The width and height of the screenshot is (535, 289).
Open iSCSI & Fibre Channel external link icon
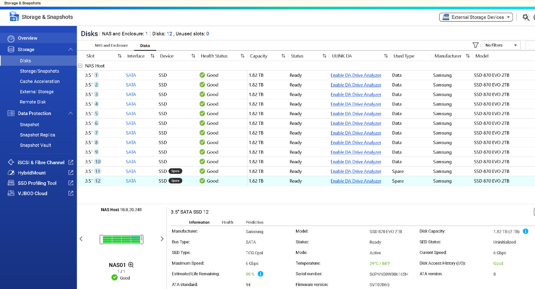[71, 163]
